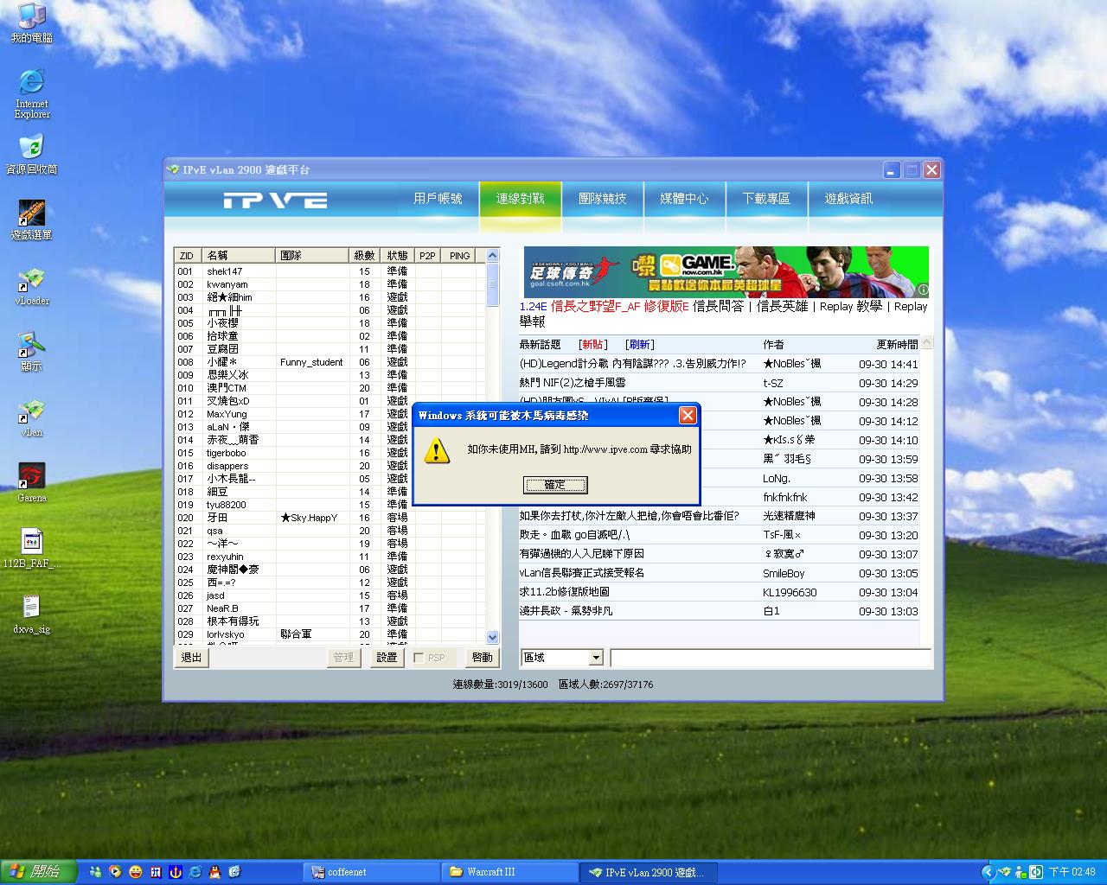Select the vLoader desktop shortcut

coord(32,287)
